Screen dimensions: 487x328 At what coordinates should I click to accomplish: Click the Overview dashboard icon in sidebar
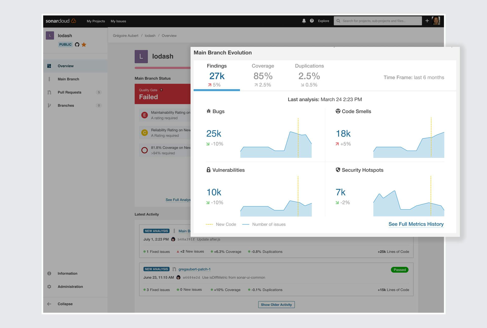pos(49,66)
